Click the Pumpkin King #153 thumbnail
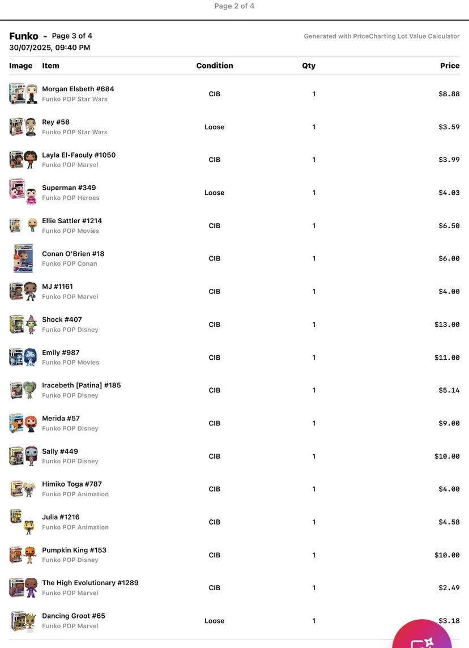The width and height of the screenshot is (469, 648). click(23, 555)
